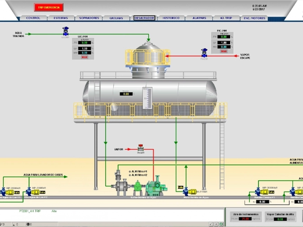Toggle MAN mode on the PIC-2101 controller
Screen dimensions: 303x227
coord(224,51)
